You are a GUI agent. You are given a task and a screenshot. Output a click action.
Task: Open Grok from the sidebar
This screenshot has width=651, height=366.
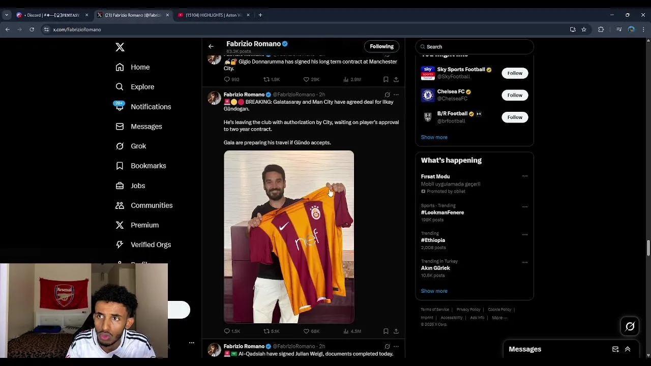point(131,146)
